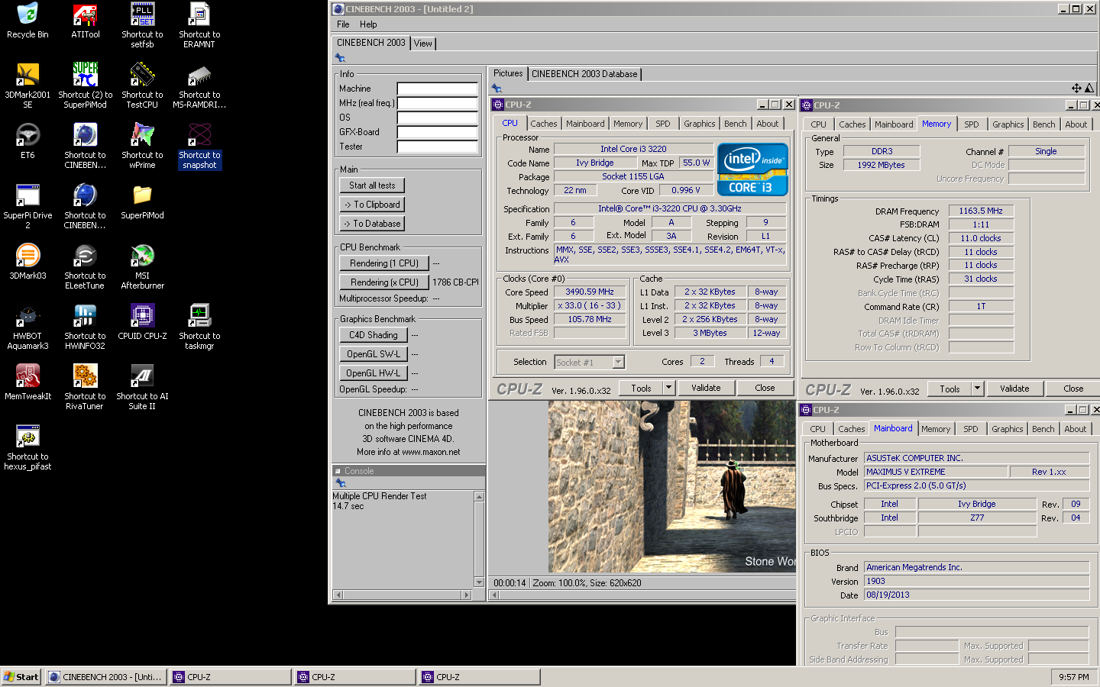Click the Machine input field
This screenshot has width=1100, height=687.
[438, 89]
